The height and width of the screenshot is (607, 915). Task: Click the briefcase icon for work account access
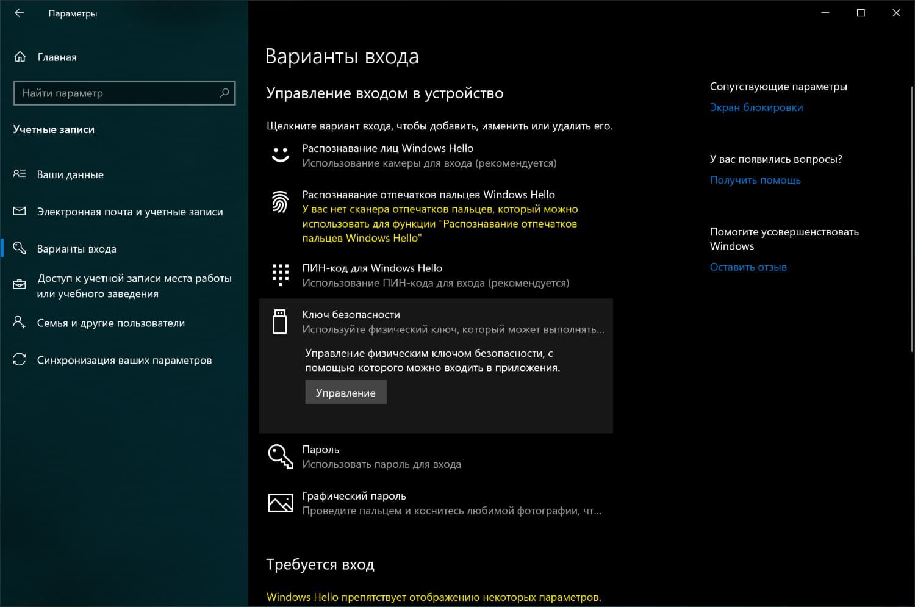(20, 285)
